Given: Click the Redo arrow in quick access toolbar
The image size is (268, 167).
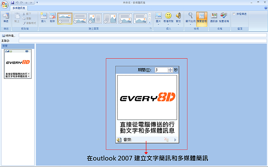Looking at the screenshot, I should coord(22,3).
